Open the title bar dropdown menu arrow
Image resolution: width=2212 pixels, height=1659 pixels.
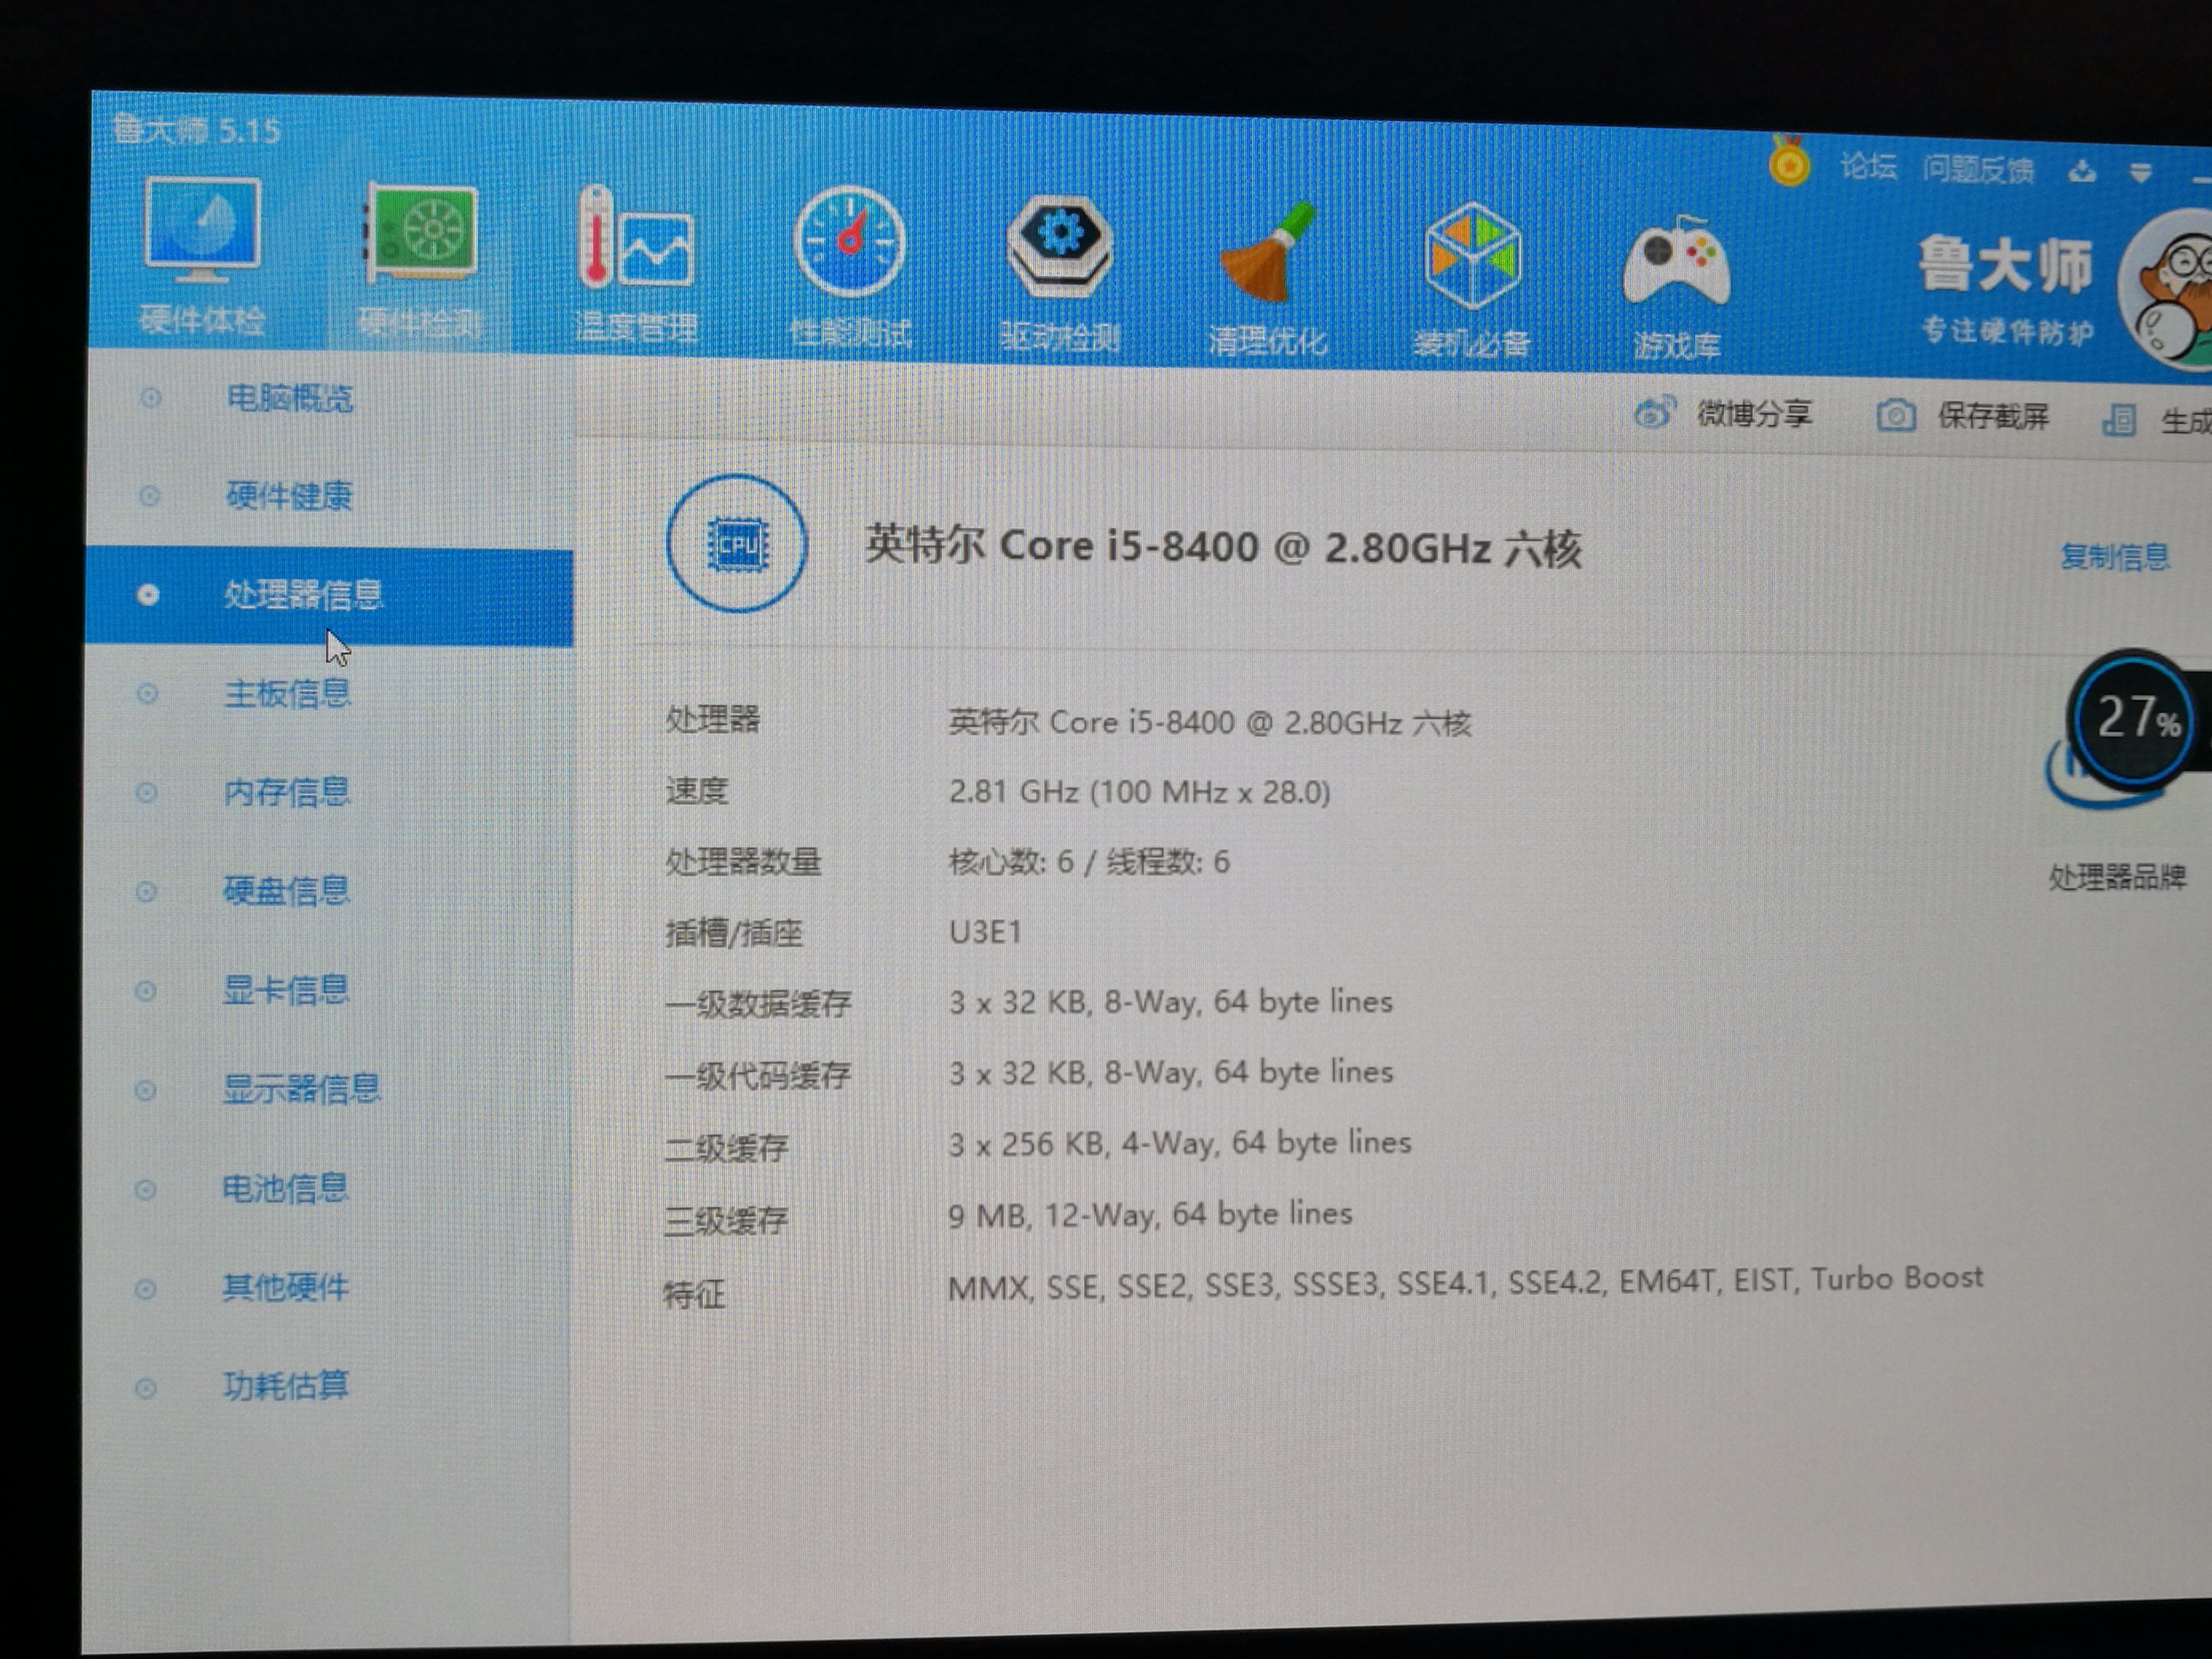pos(2141,173)
